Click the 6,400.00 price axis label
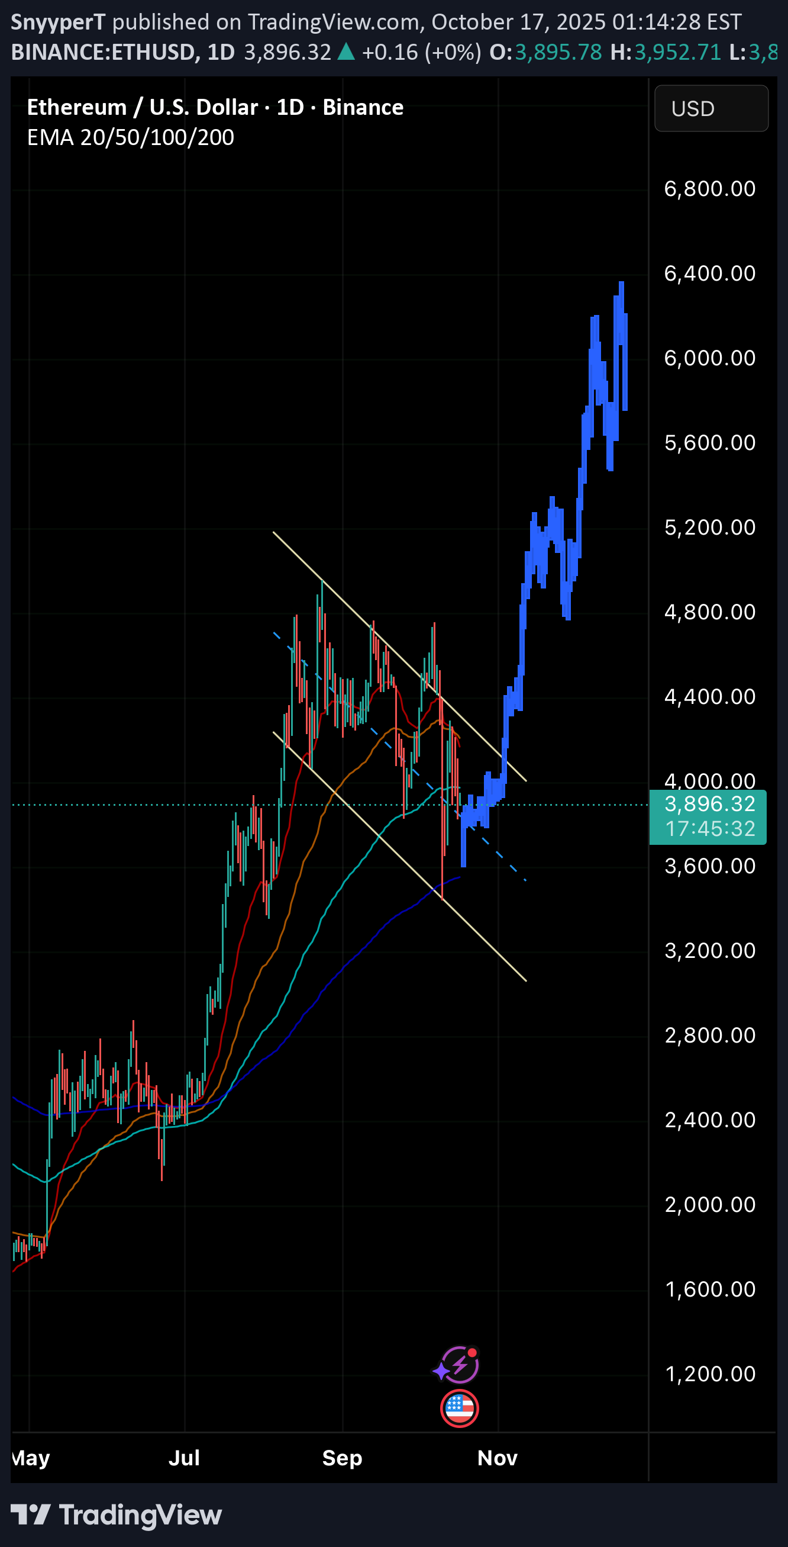 (x=709, y=274)
